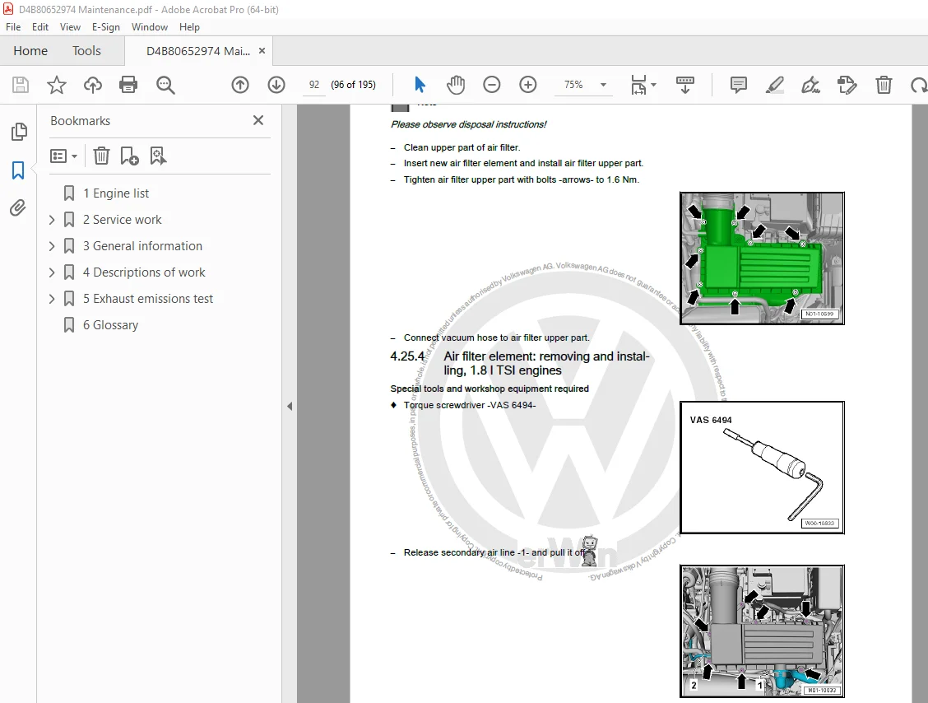Add a comment note icon
This screenshot has width=928, height=703.
(x=739, y=85)
